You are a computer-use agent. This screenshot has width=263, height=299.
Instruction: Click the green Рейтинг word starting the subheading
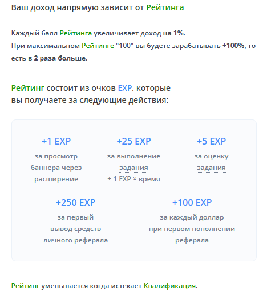click(28, 88)
